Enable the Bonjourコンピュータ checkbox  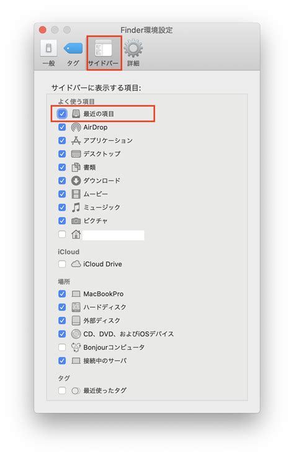[x=62, y=348]
